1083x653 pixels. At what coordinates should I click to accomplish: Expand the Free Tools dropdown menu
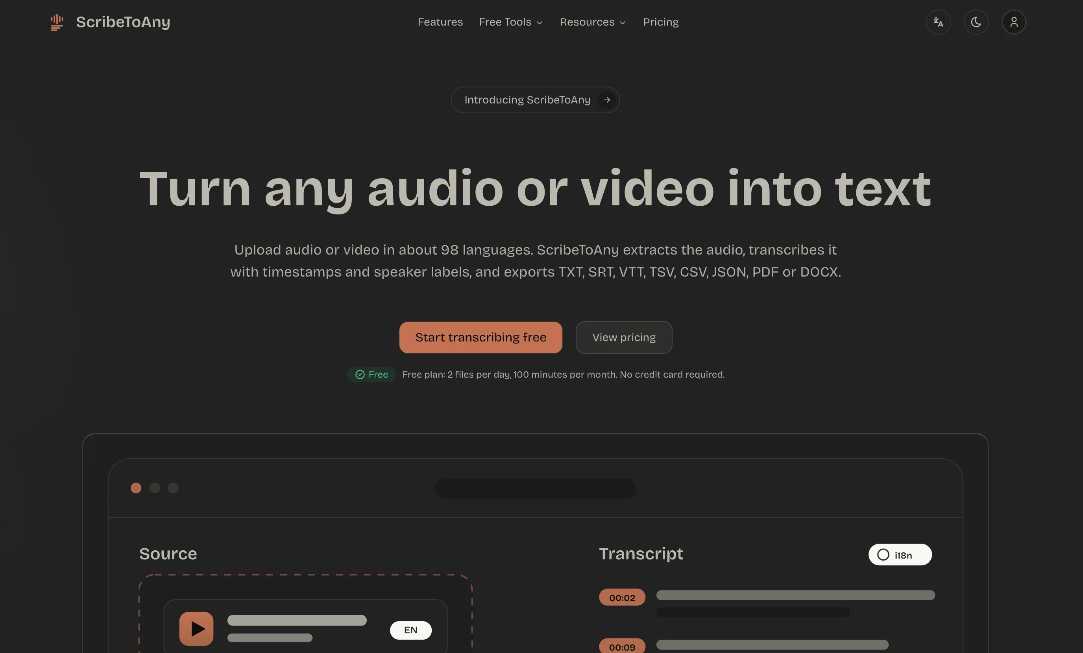pyautogui.click(x=511, y=22)
